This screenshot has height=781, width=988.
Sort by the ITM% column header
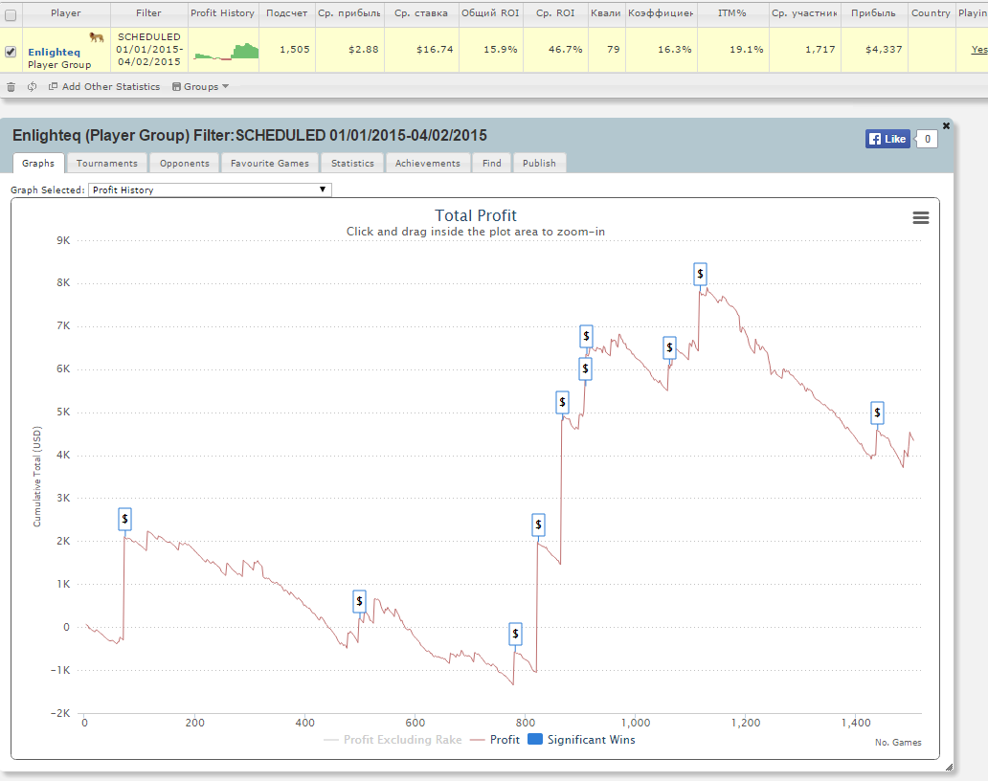pyautogui.click(x=732, y=13)
